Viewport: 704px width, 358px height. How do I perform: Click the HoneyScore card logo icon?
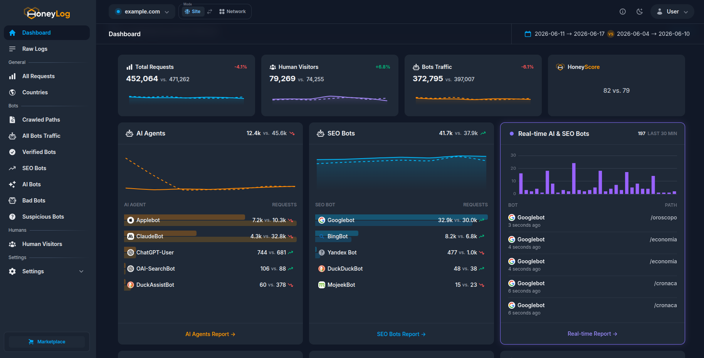click(x=560, y=67)
